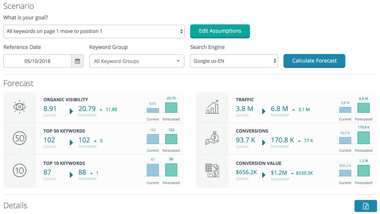The image size is (380, 214).
Task: Click the Reference Date input field
Action: click(37, 61)
